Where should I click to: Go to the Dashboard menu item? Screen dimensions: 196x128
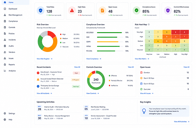tap(13, 9)
